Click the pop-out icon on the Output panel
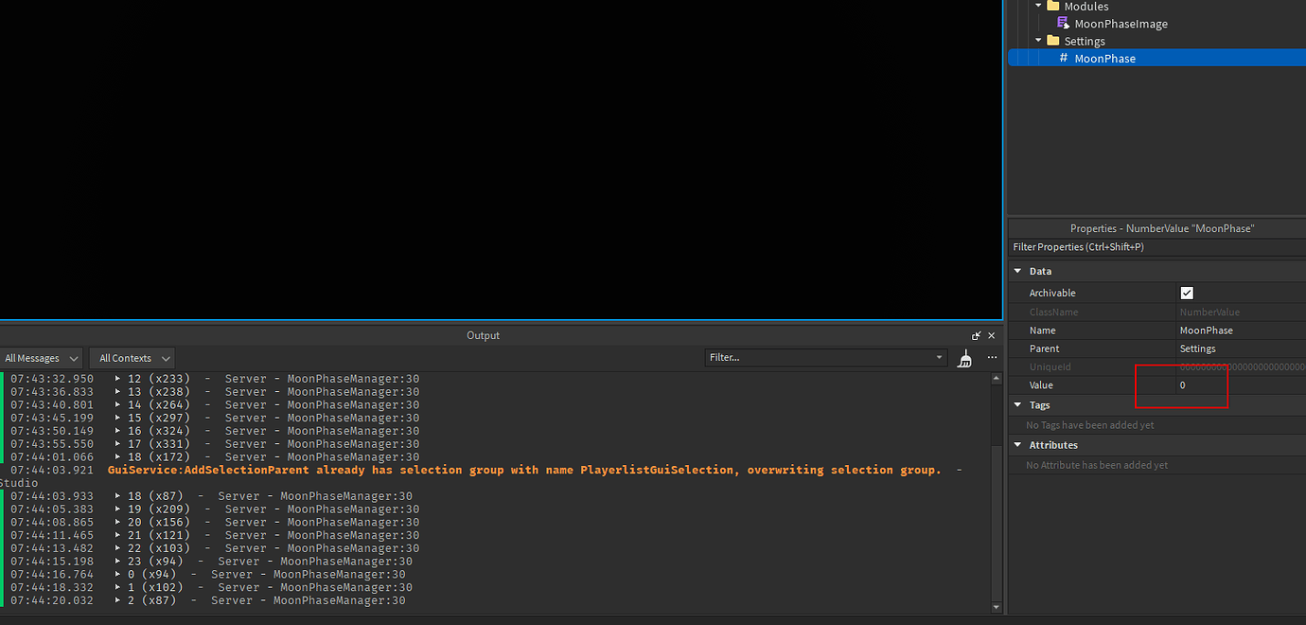Image resolution: width=1306 pixels, height=625 pixels. point(976,335)
